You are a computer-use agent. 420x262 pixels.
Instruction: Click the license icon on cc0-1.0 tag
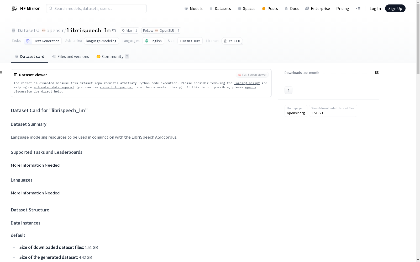[225, 41]
